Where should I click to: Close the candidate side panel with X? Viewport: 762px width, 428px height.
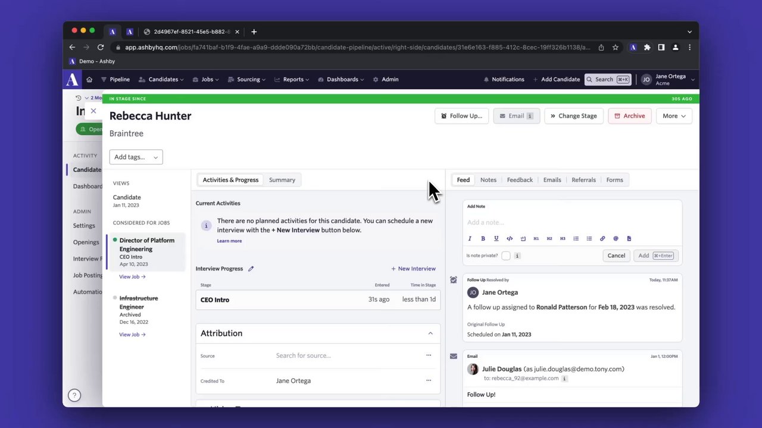point(93,111)
